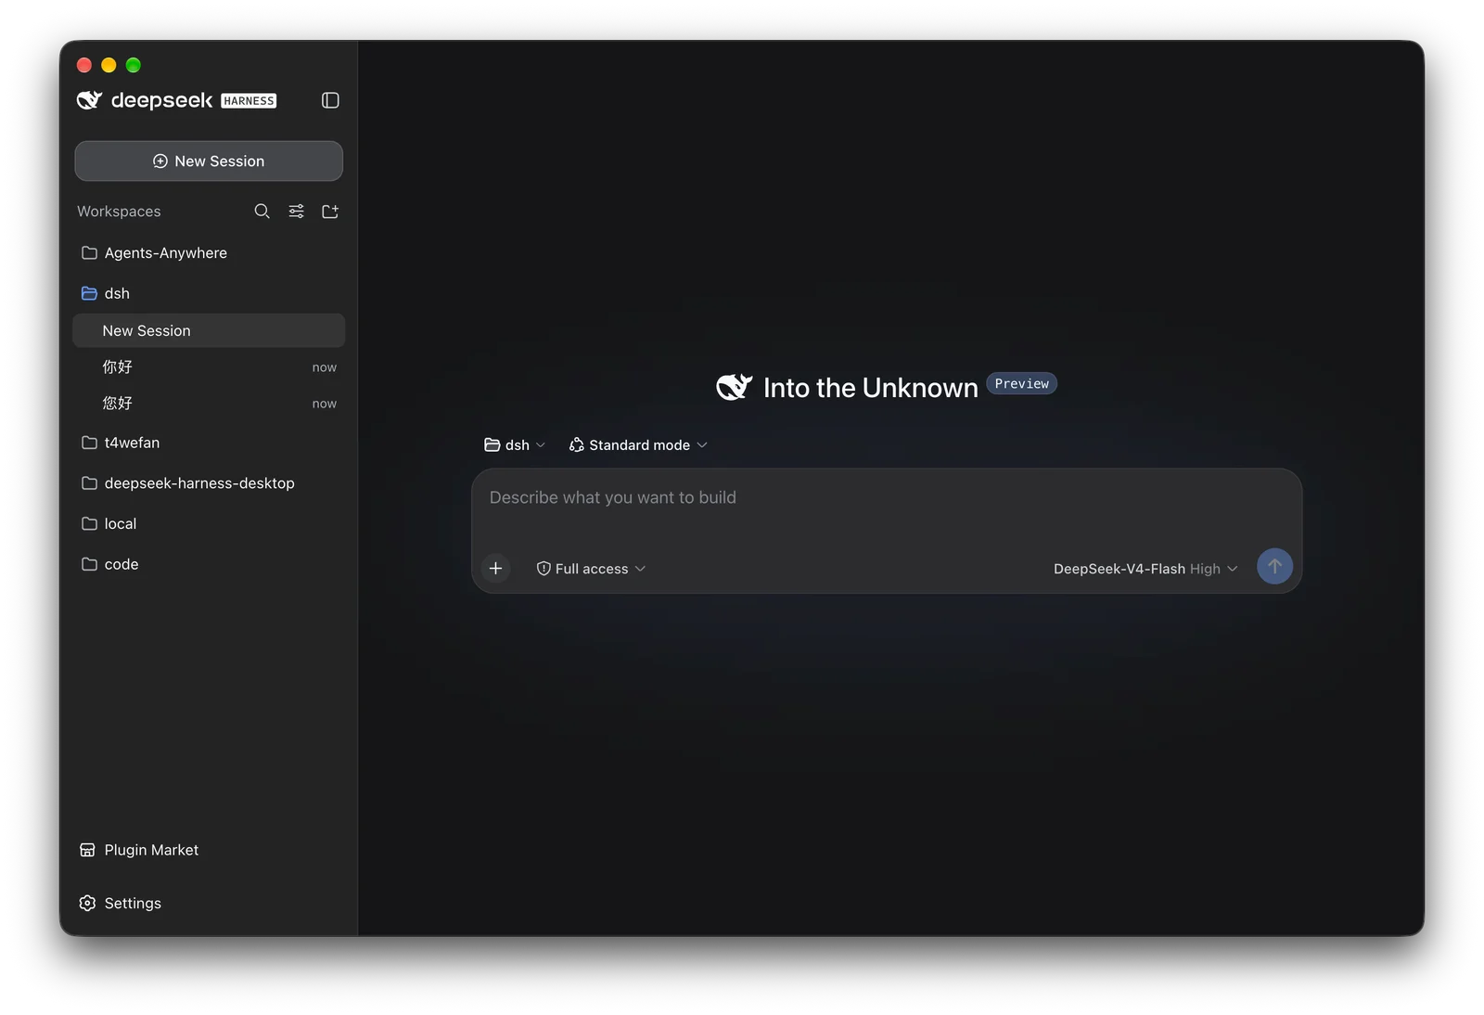This screenshot has width=1484, height=1015.
Task: Click the whale logo beside Into the Unknown
Action: click(x=735, y=387)
